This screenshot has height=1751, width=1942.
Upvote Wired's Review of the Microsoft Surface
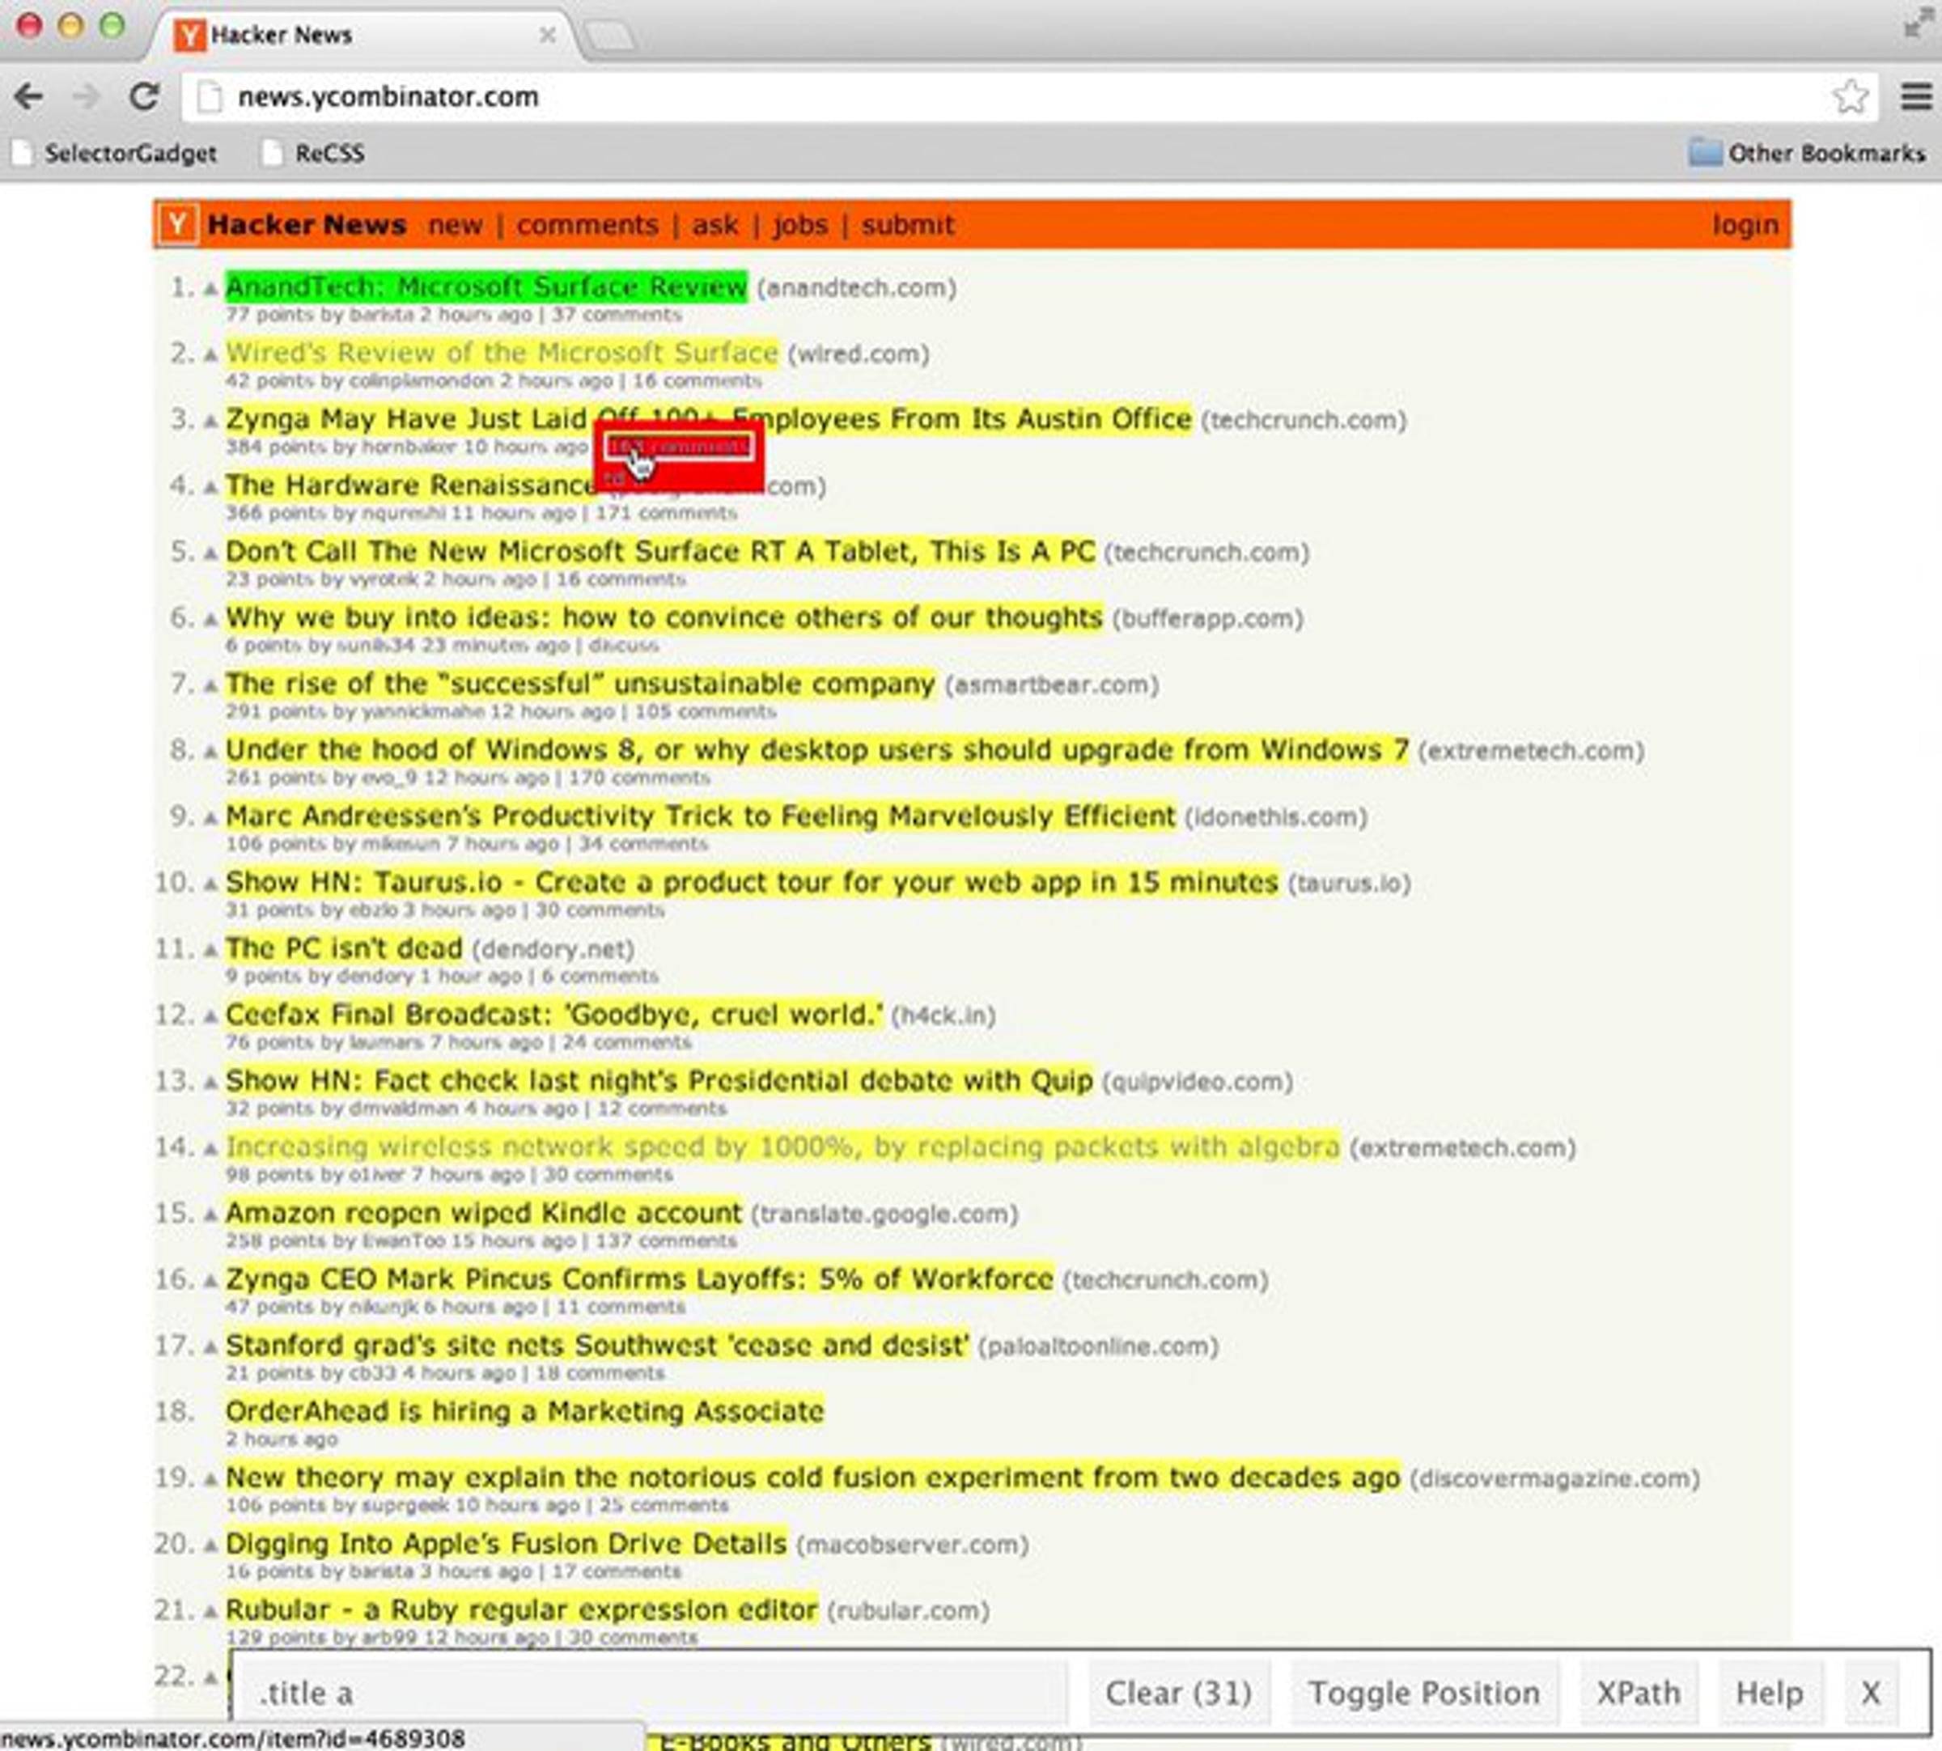210,354
